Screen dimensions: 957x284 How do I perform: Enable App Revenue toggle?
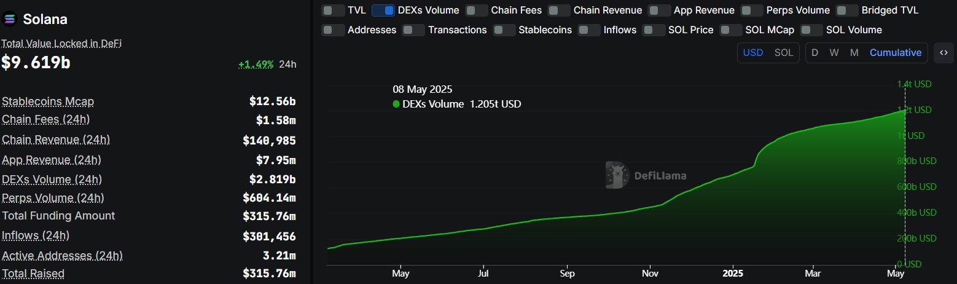659,10
